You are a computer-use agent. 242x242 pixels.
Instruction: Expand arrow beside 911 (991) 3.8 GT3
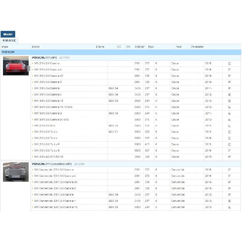coord(33,126)
